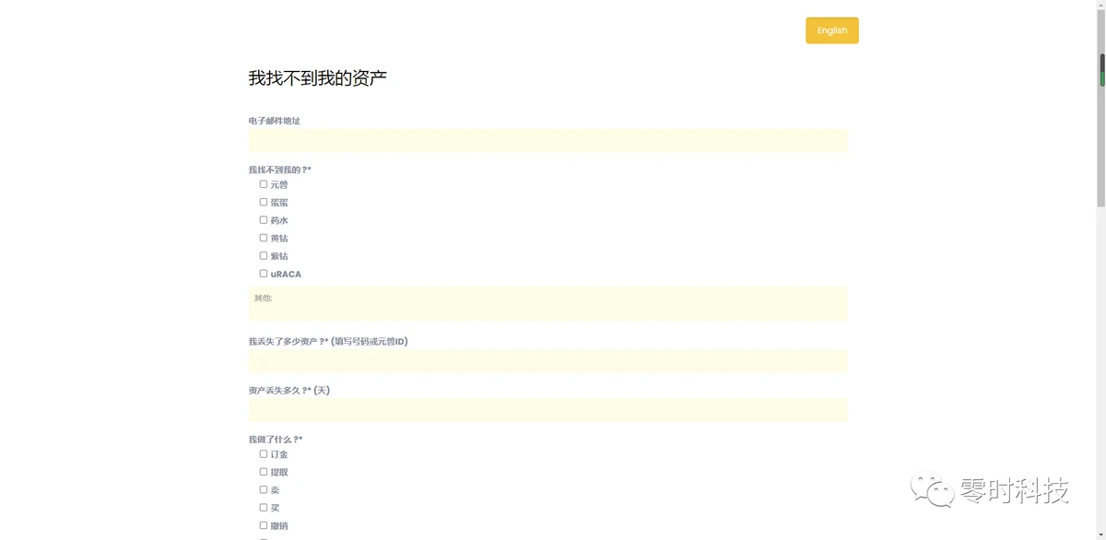
Task: Check the 订金 checkbox
Action: [x=264, y=454]
